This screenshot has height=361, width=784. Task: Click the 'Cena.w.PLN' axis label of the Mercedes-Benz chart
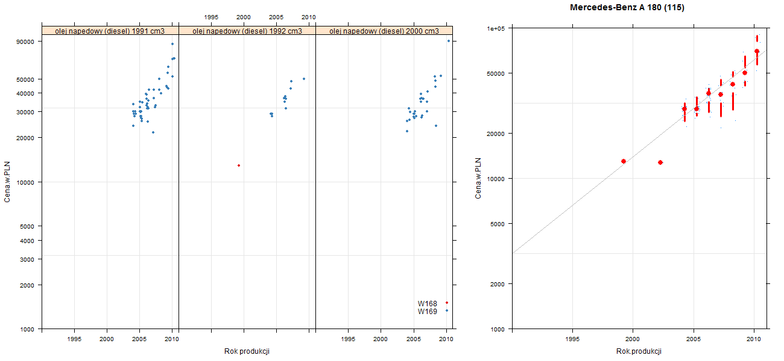[478, 178]
